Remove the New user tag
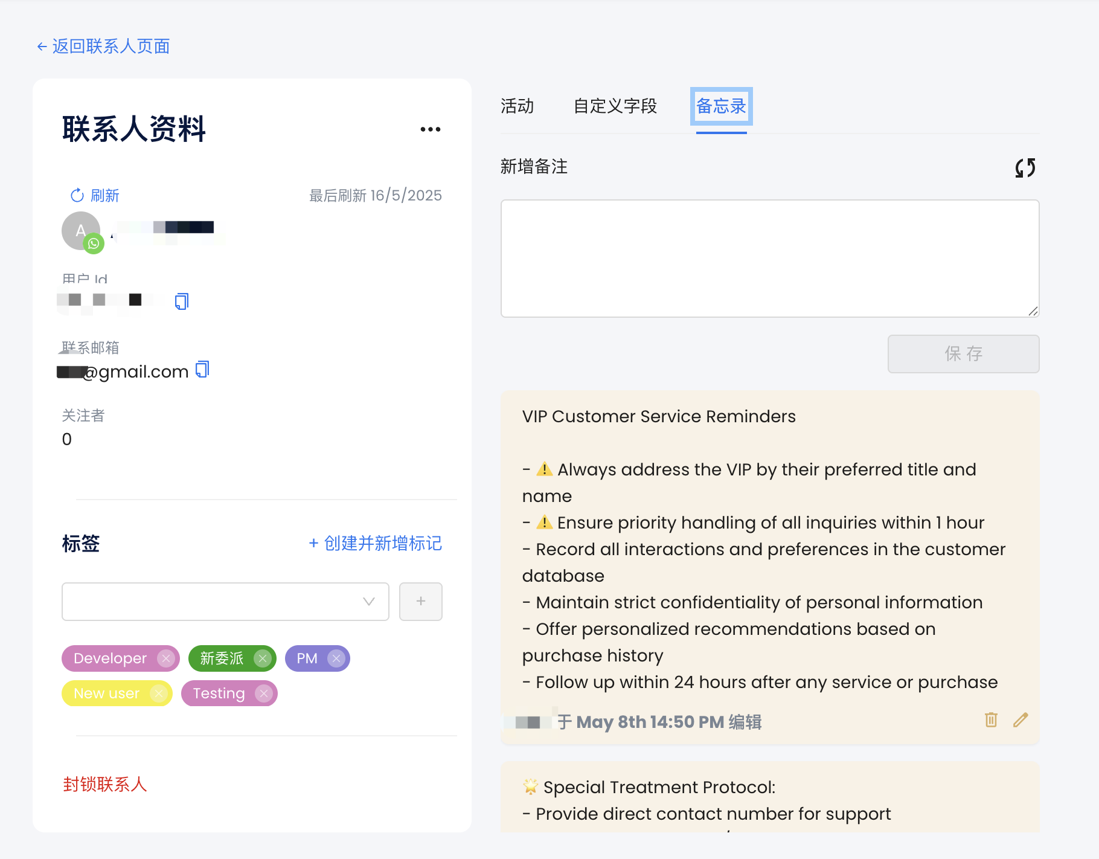 point(158,693)
